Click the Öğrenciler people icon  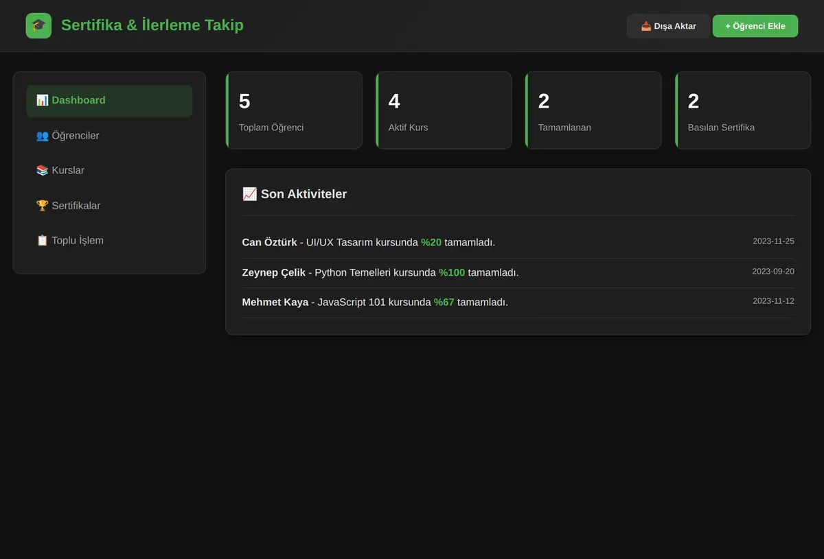(x=43, y=136)
